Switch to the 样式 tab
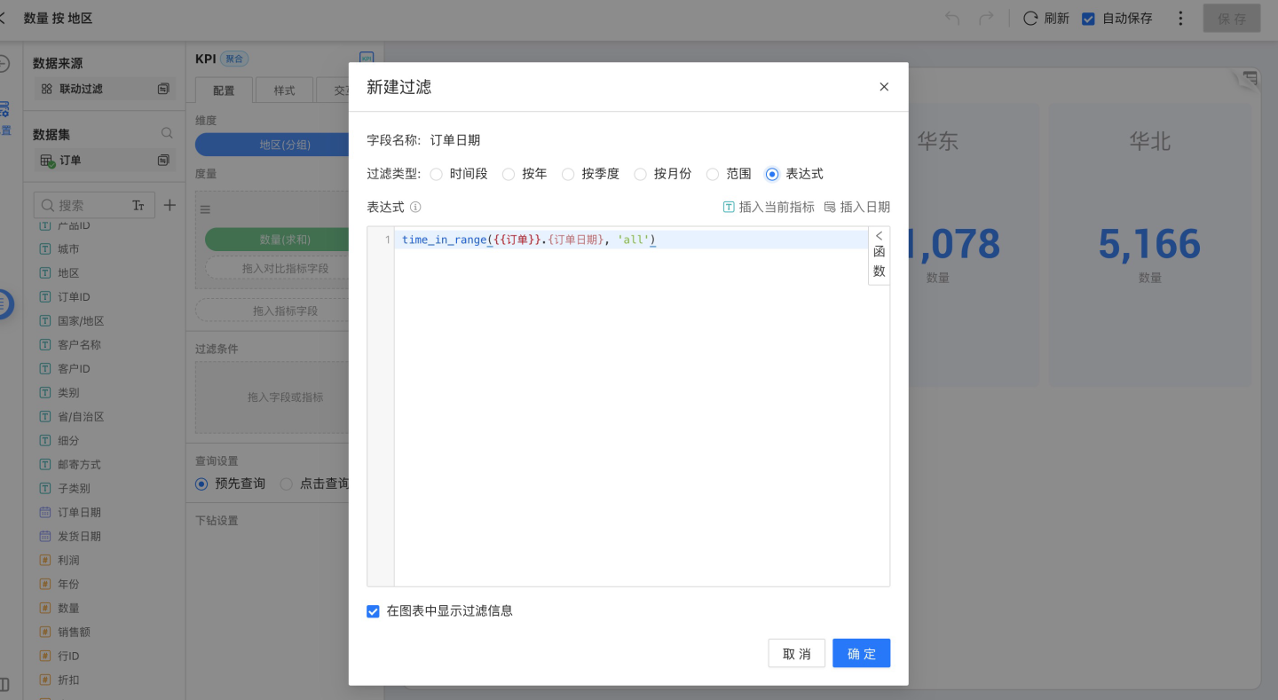 (x=284, y=90)
